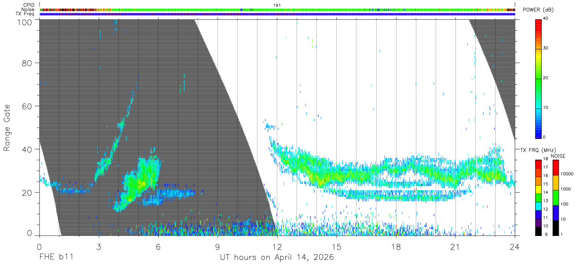The height and width of the screenshot is (267, 579).
Task: Click the multicolored Noise strip above the plot
Action: coord(277,9)
